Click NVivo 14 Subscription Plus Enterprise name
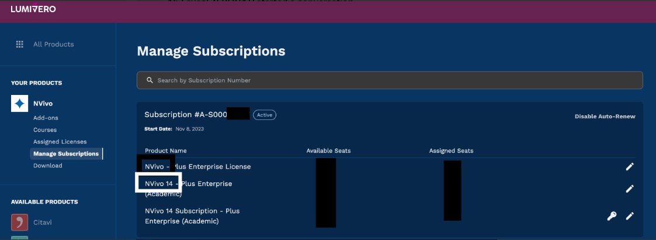Image resolution: width=656 pixels, height=240 pixels. coord(192,216)
